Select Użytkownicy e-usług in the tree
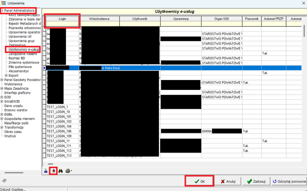The image size is (307, 191). (23, 50)
